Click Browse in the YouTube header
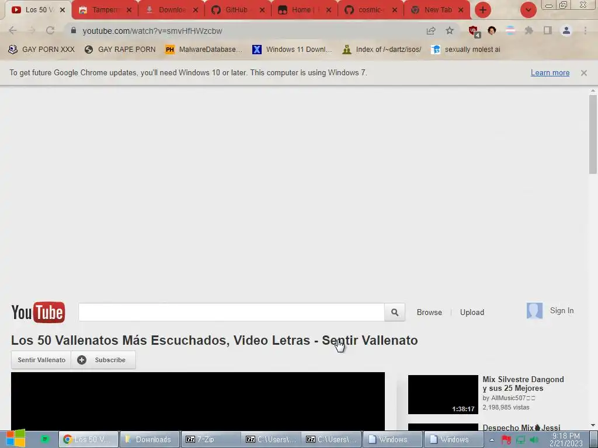Image resolution: width=598 pixels, height=448 pixels. pyautogui.click(x=429, y=313)
